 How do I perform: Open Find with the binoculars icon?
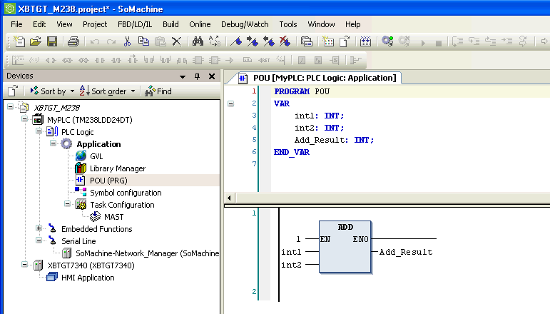pyautogui.click(x=198, y=41)
